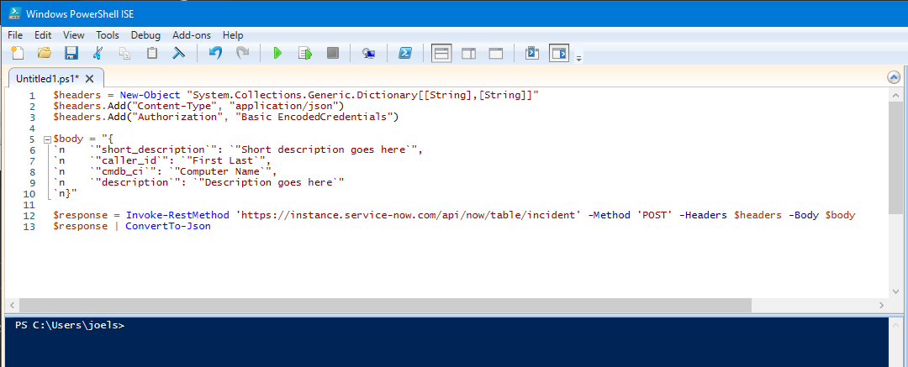
Task: Click 'POST' method string
Action: click(x=654, y=215)
